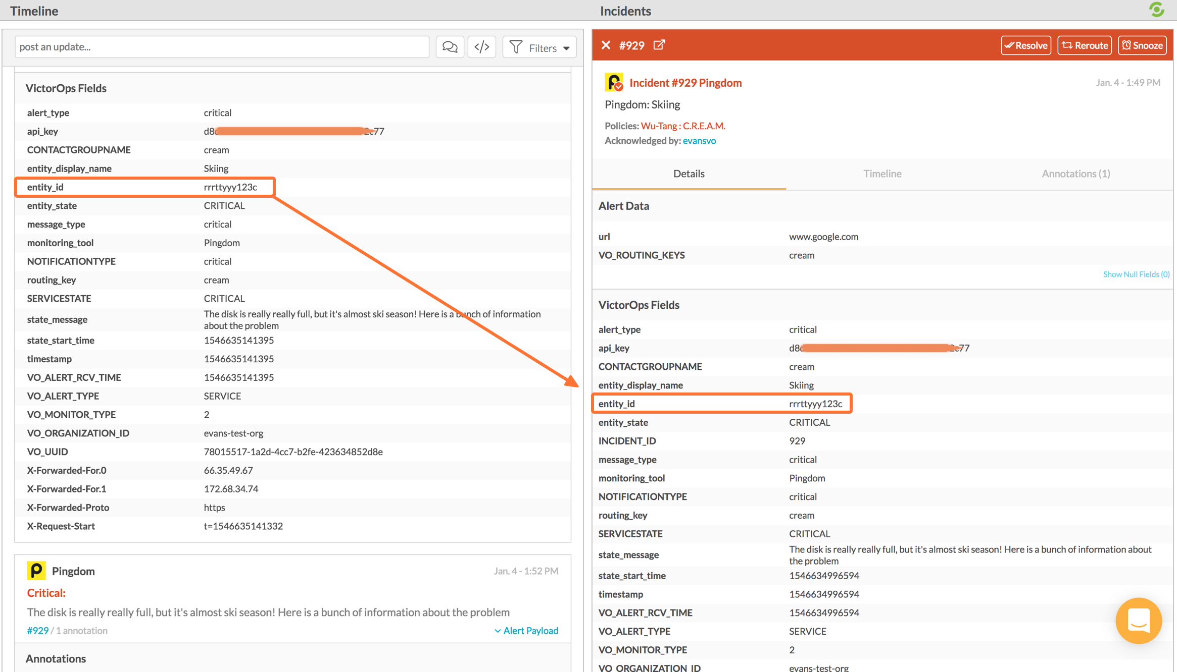Click the Pingdom incident icon in Incidents pane
The height and width of the screenshot is (672, 1177).
coord(614,82)
